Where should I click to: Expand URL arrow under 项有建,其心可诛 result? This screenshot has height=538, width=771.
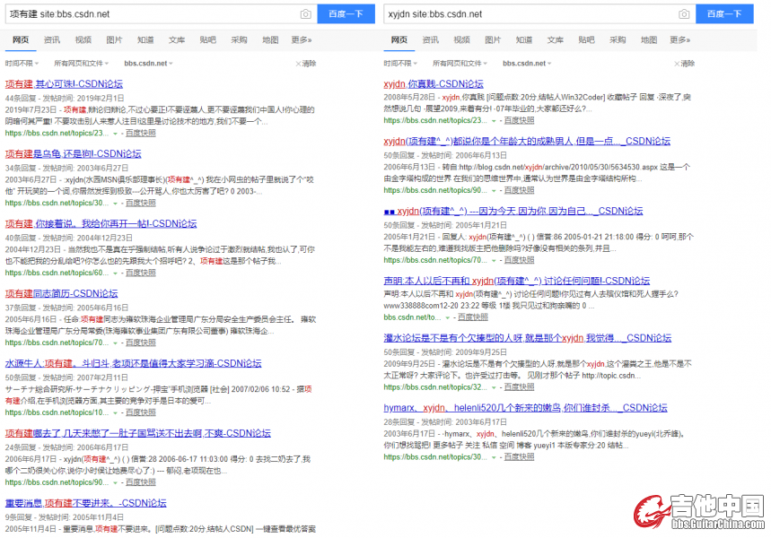pyautogui.click(x=115, y=134)
